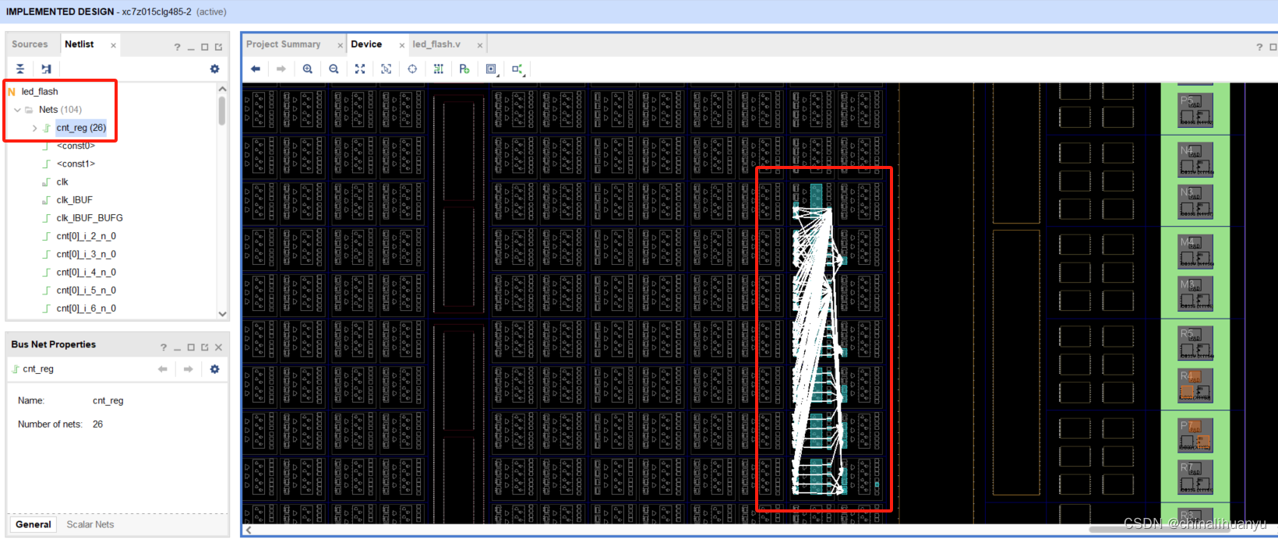The image size is (1278, 539).
Task: Click the Device view horizontal scroll-left arrow
Action: coord(249,530)
